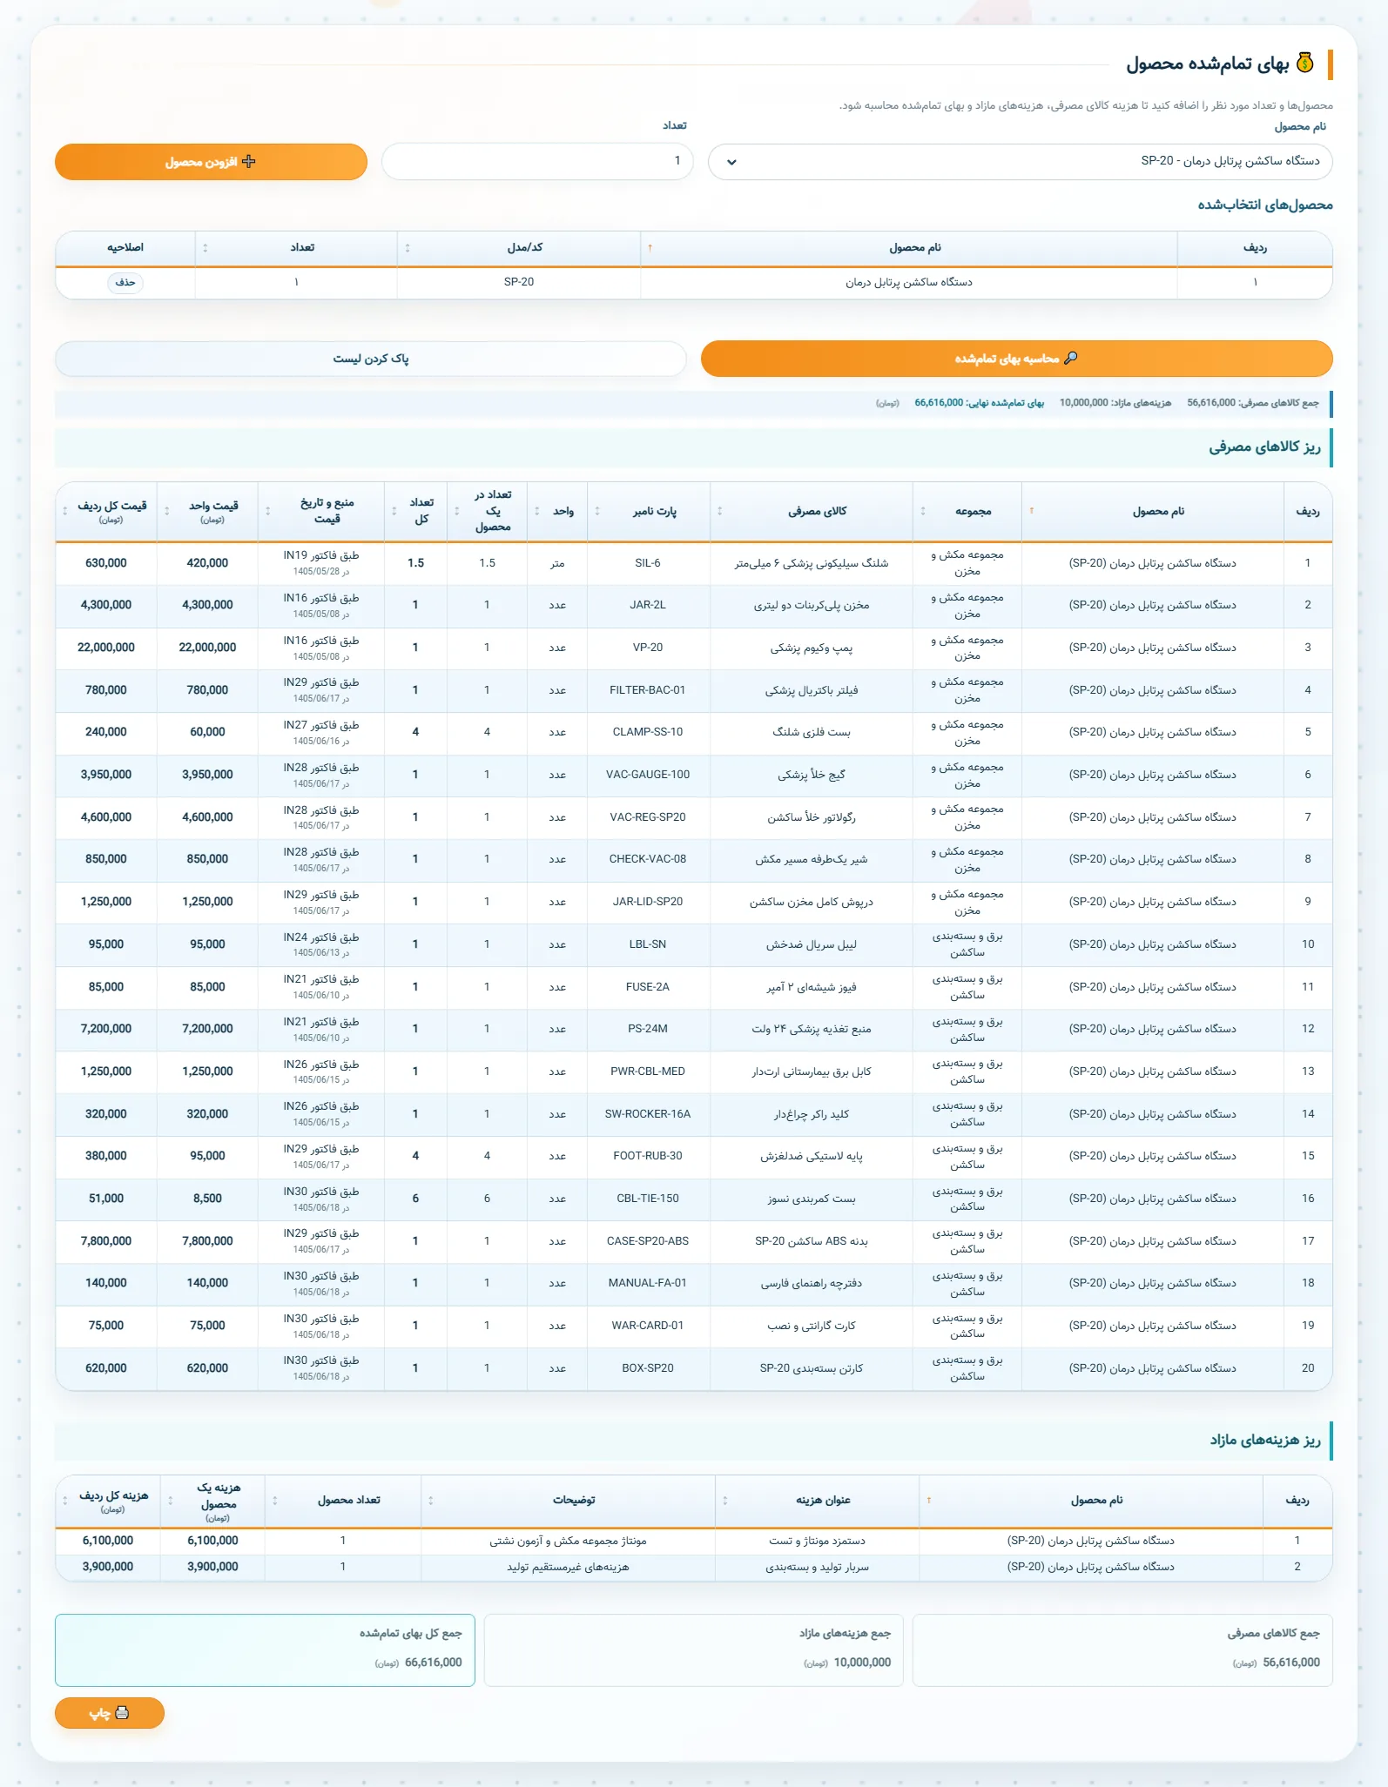Click the پاک کردن لیست button
Image resolution: width=1388 pixels, height=1787 pixels.
pos(371,359)
